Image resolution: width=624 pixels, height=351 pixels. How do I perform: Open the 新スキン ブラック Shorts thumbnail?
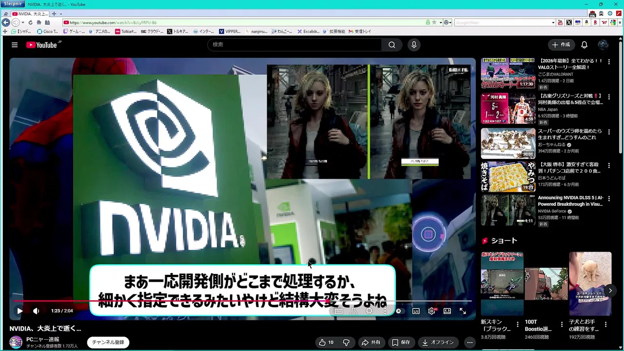click(502, 284)
